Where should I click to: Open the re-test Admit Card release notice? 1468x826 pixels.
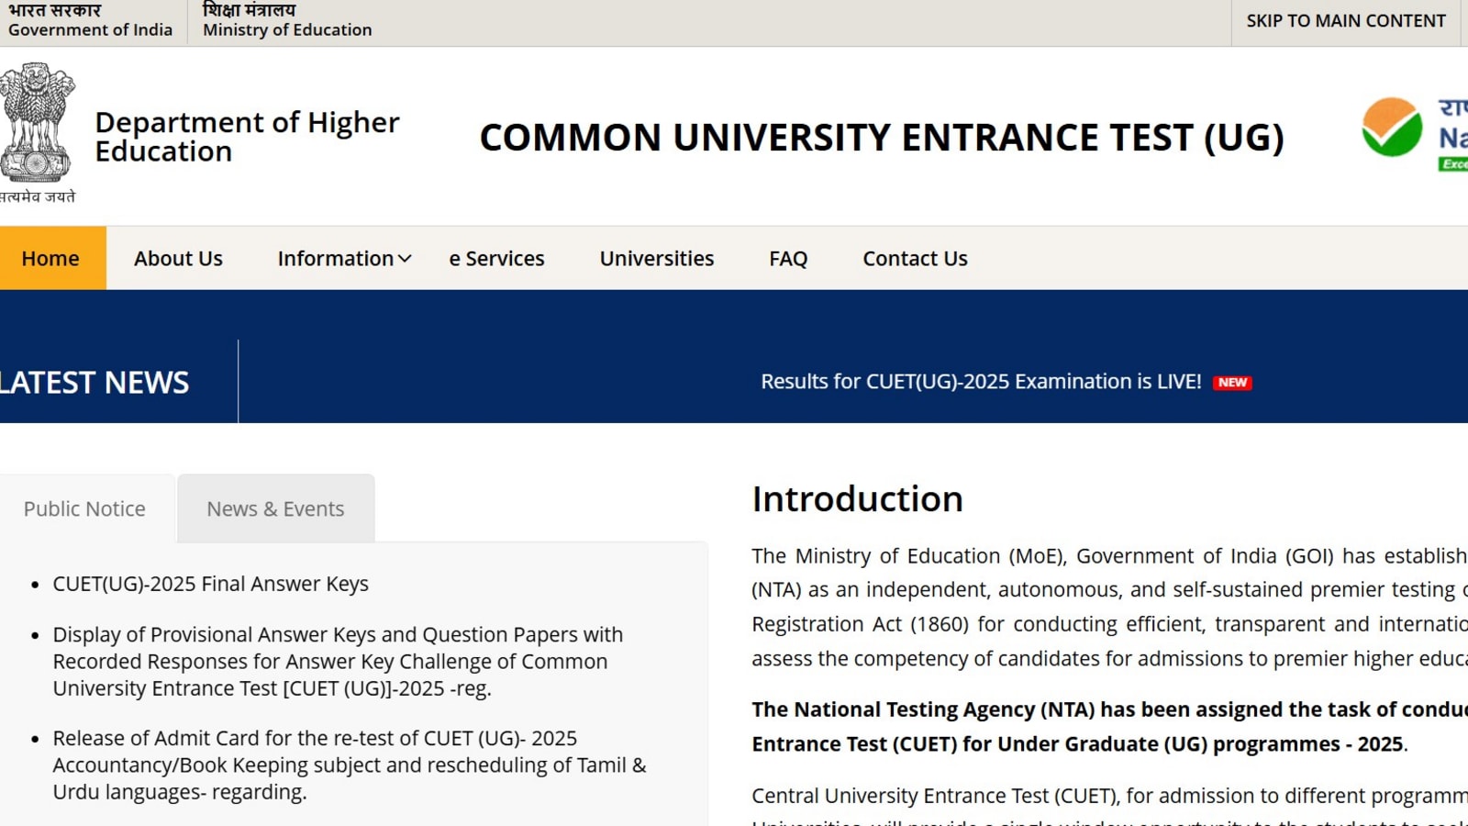tap(349, 765)
